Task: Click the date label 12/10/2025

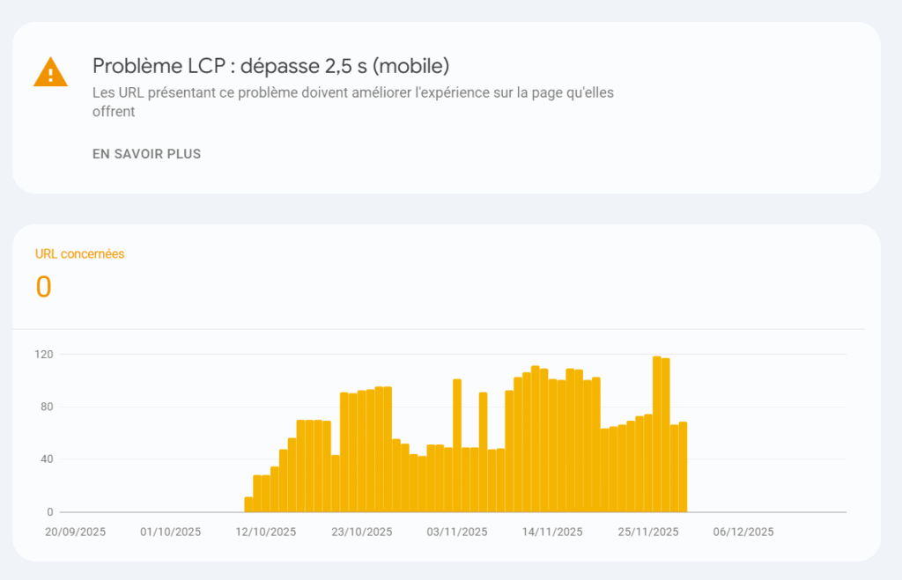Action: (x=265, y=532)
